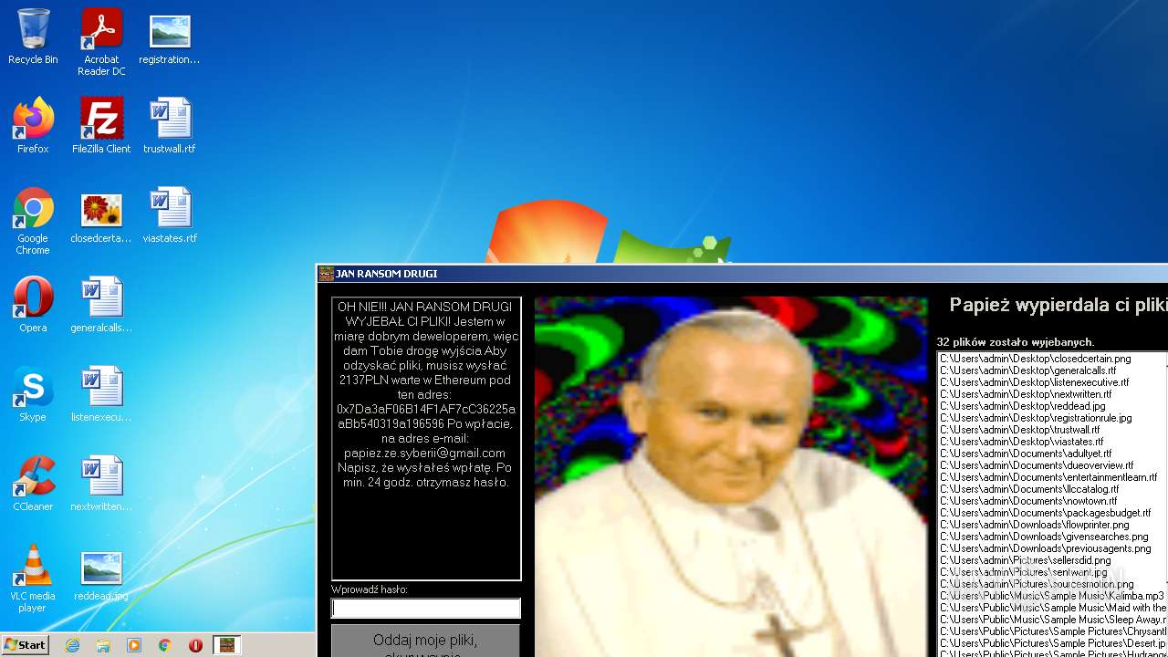Select reddead.jpg list entry
The height and width of the screenshot is (657, 1168).
1022,406
